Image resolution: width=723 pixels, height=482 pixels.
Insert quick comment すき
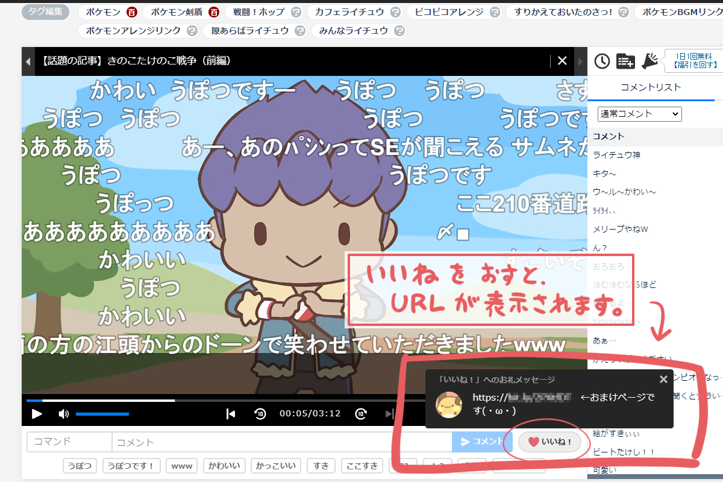pos(321,466)
